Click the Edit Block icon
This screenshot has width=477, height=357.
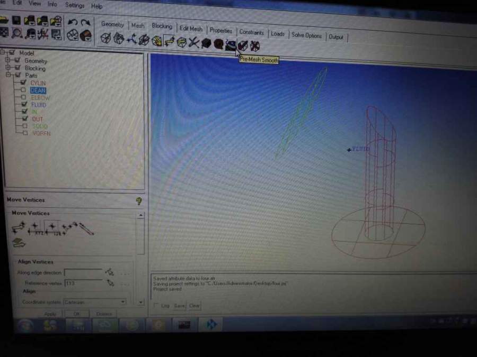tap(144, 40)
